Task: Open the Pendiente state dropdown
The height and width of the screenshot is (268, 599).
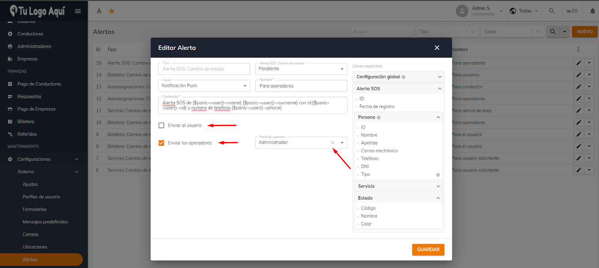Action: click(x=301, y=69)
